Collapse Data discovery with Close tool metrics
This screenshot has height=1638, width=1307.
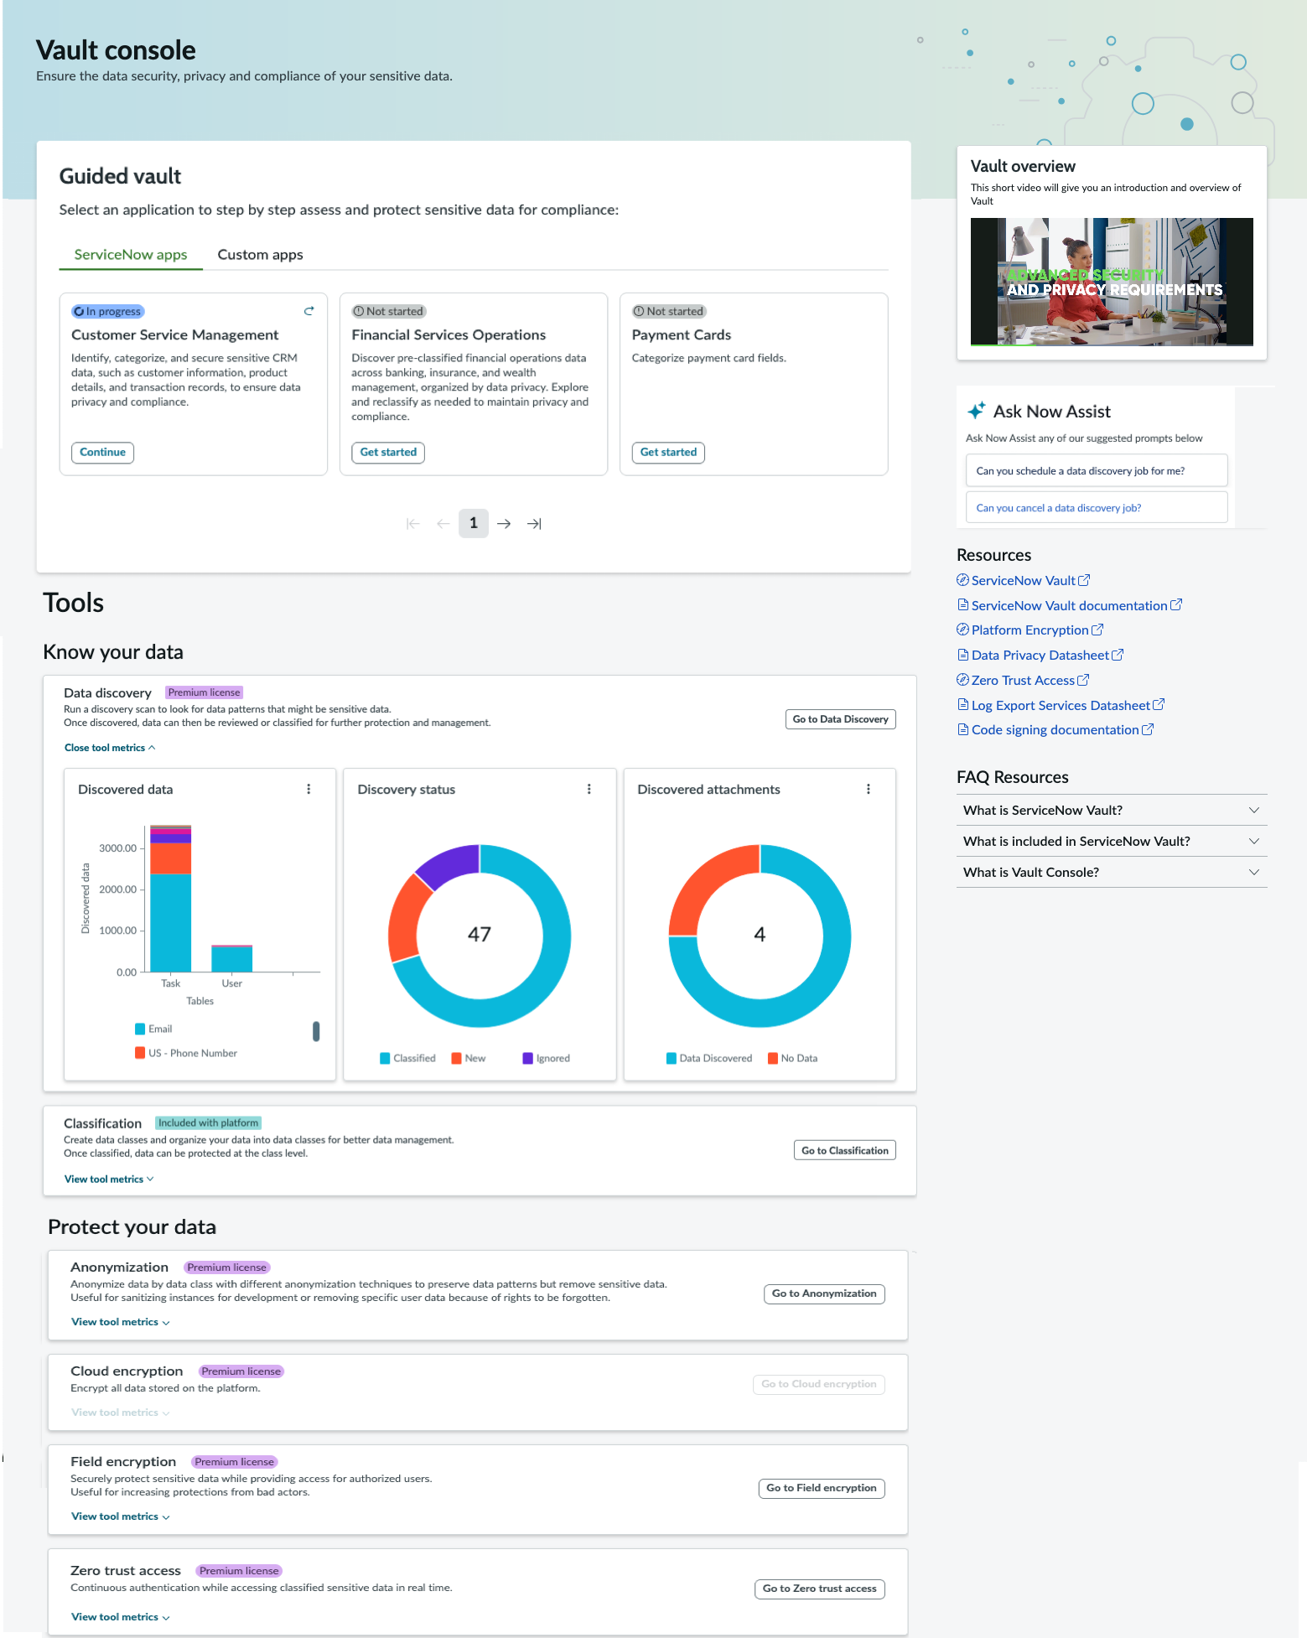[110, 748]
